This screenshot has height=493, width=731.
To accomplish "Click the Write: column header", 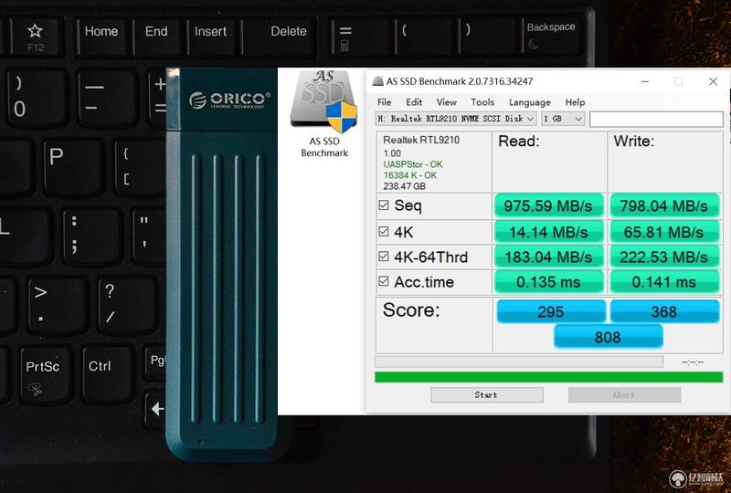I will pos(633,142).
